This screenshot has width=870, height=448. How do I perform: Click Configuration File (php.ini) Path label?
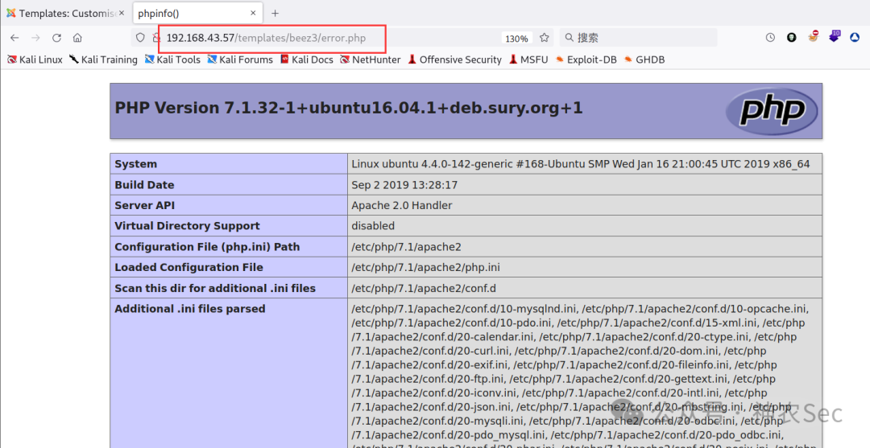coord(207,247)
